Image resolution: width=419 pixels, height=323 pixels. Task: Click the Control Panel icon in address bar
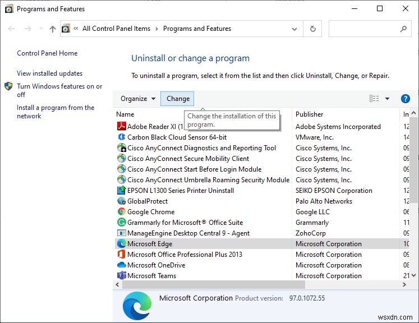66,29
